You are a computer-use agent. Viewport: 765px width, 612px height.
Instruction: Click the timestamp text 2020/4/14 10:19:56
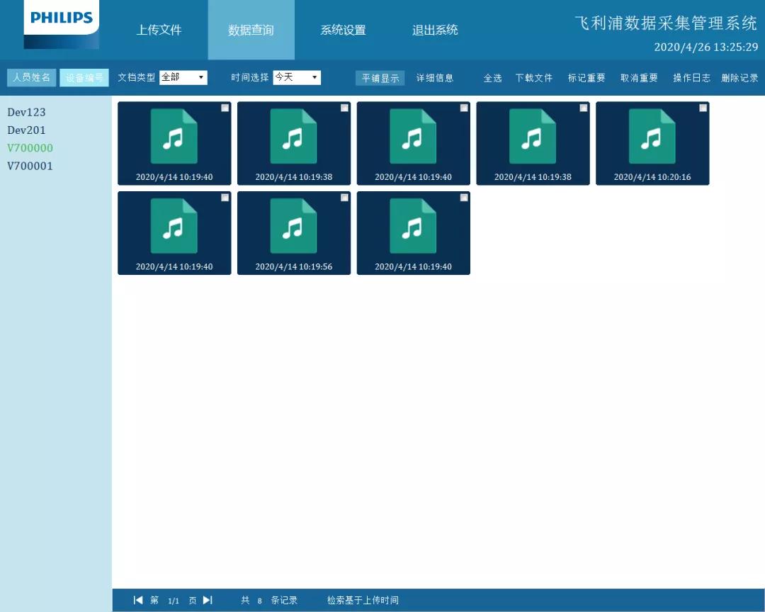click(x=294, y=266)
